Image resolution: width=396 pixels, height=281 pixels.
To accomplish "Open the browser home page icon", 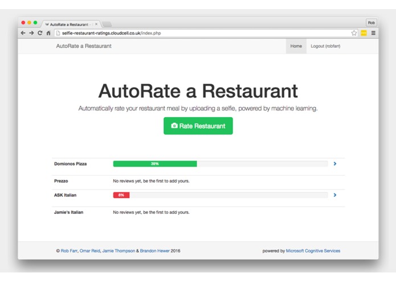I will [x=48, y=33].
